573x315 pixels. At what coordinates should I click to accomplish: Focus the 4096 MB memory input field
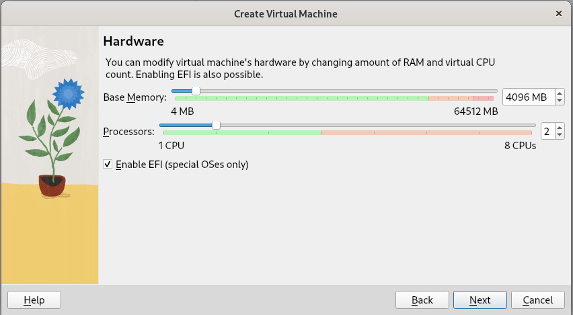[527, 97]
